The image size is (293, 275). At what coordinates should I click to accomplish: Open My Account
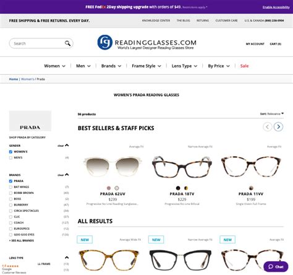coord(255,44)
